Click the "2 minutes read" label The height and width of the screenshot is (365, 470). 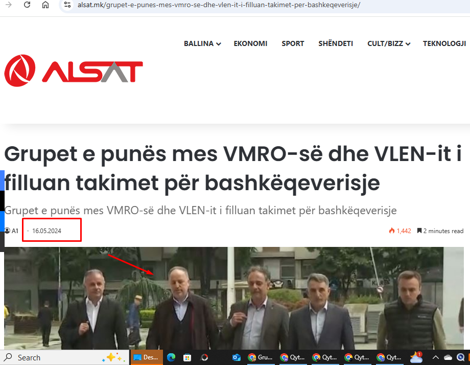pyautogui.click(x=443, y=231)
